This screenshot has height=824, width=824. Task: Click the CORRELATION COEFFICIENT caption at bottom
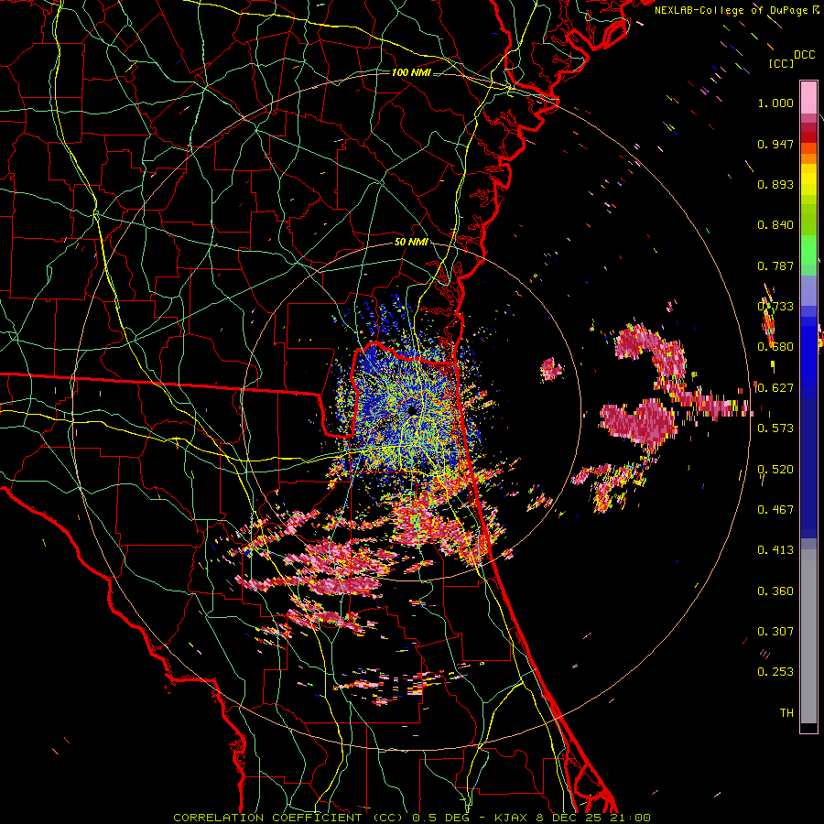(412, 818)
